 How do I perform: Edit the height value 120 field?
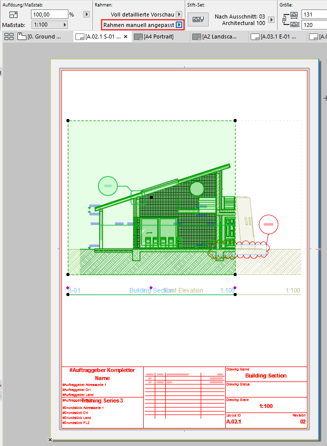[x=314, y=25]
